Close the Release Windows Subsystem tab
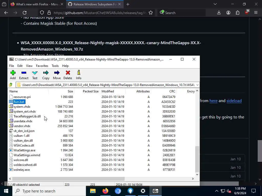 pos(119,4)
